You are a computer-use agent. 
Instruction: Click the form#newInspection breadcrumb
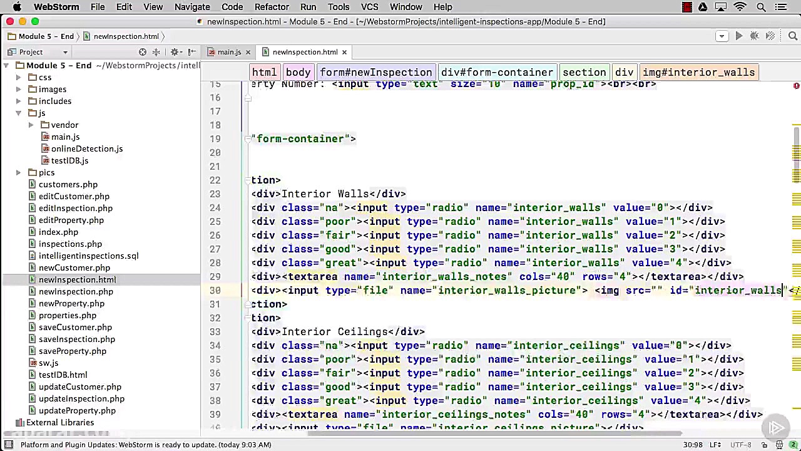(375, 73)
